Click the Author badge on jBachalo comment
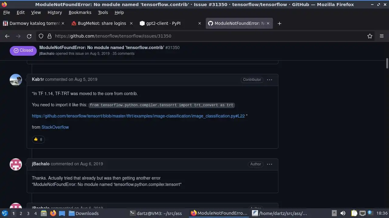The width and height of the screenshot is (389, 218). 256,164
